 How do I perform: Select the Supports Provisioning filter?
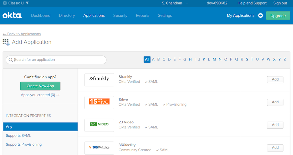point(24,144)
